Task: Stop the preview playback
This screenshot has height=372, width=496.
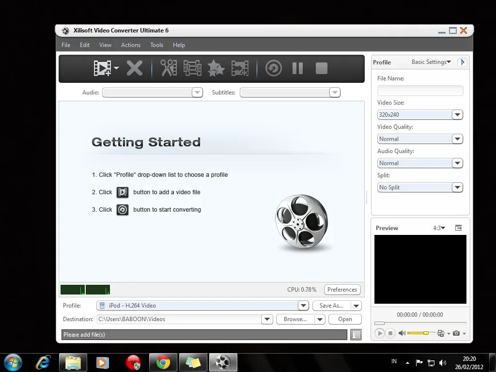Action: tap(390, 333)
